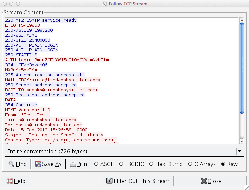This screenshot has width=249, height=190.
Task: Click the filter icon on Filter Out This Stream
Action: [x=109, y=181]
